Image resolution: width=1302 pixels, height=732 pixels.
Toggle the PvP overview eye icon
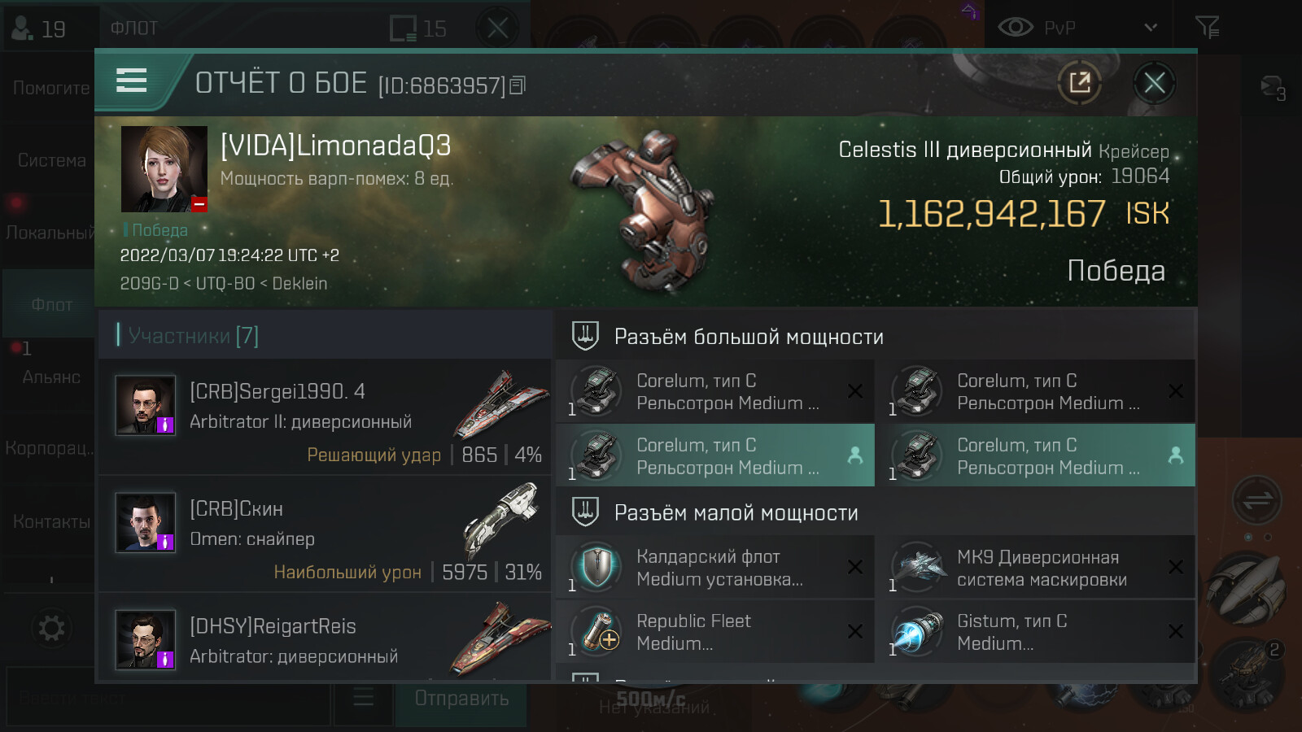(1015, 28)
